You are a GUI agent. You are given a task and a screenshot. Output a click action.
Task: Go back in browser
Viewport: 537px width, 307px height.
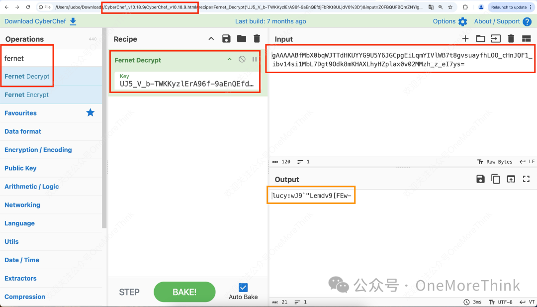6,7
